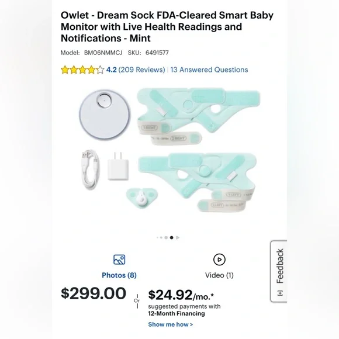Tap the coiled USB cable in photo
The width and height of the screenshot is (339, 339).
(x=91, y=169)
